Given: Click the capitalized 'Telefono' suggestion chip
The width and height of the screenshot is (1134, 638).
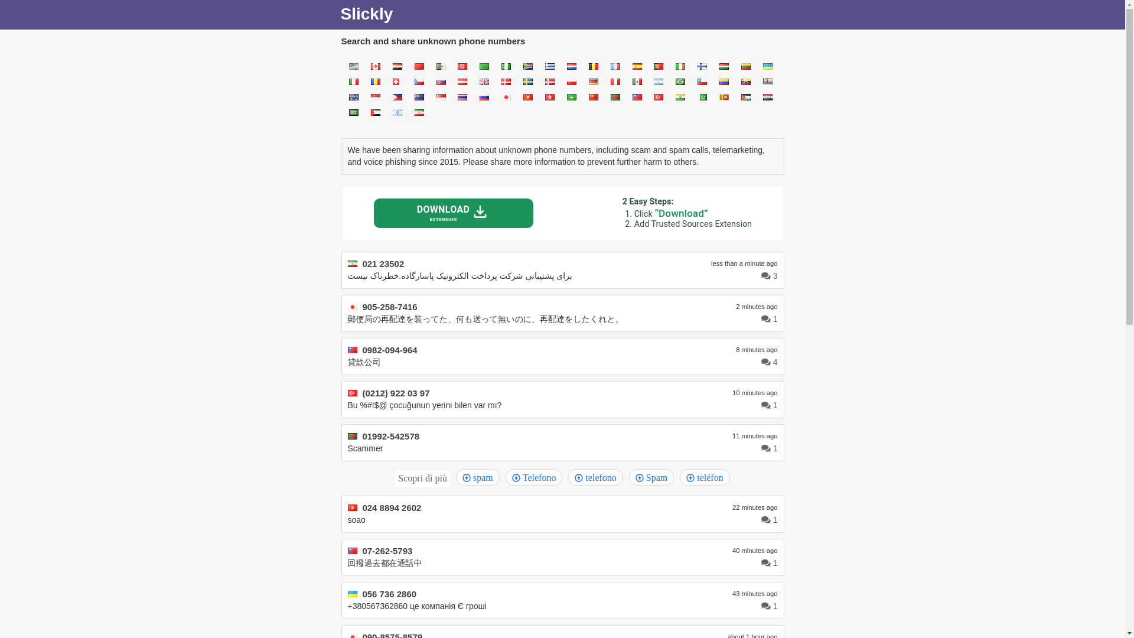Looking at the screenshot, I should [533, 477].
